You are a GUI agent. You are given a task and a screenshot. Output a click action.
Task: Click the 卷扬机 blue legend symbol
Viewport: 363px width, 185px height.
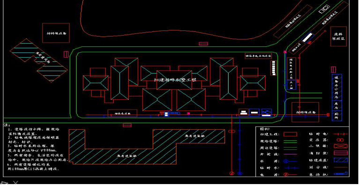click(x=341, y=173)
